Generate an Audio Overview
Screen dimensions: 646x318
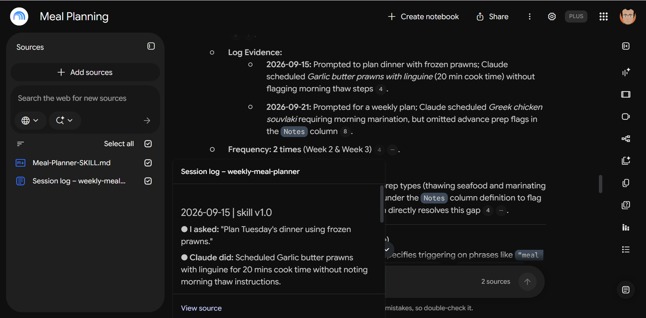click(x=626, y=72)
